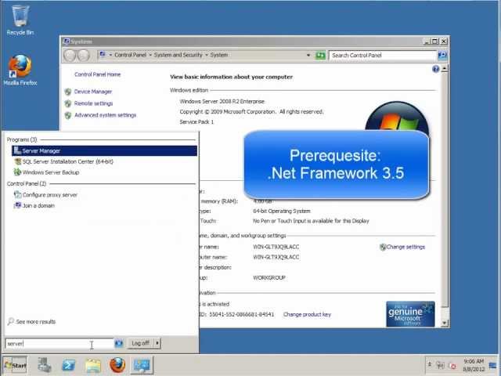Viewport: 501px width, 376px height.
Task: Click the address bar computer icon
Action: [x=103, y=55]
